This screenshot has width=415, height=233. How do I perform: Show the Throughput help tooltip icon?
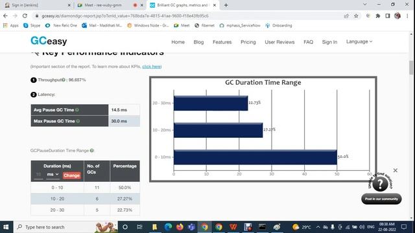pyautogui.click(x=64, y=80)
